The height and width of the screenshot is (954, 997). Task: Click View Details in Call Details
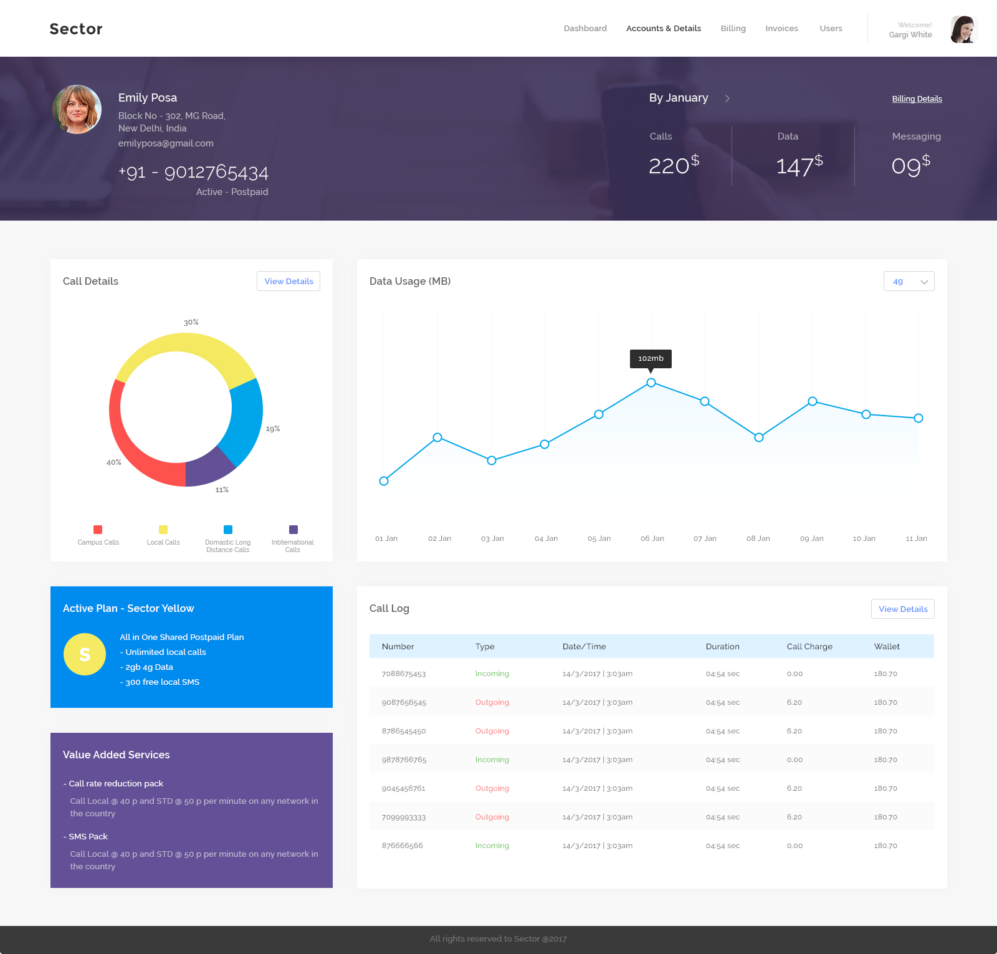coord(289,281)
